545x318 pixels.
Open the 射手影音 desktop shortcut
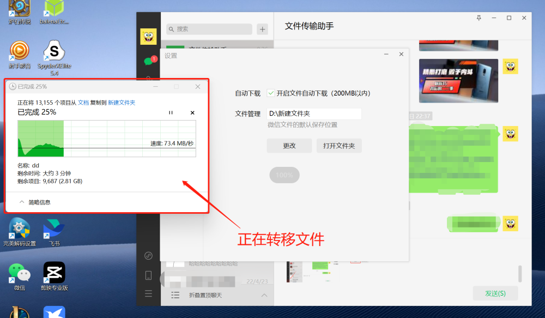tap(20, 55)
